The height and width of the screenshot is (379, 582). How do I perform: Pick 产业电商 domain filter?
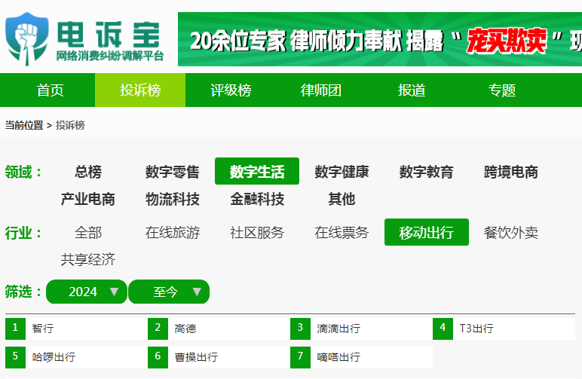(88, 199)
